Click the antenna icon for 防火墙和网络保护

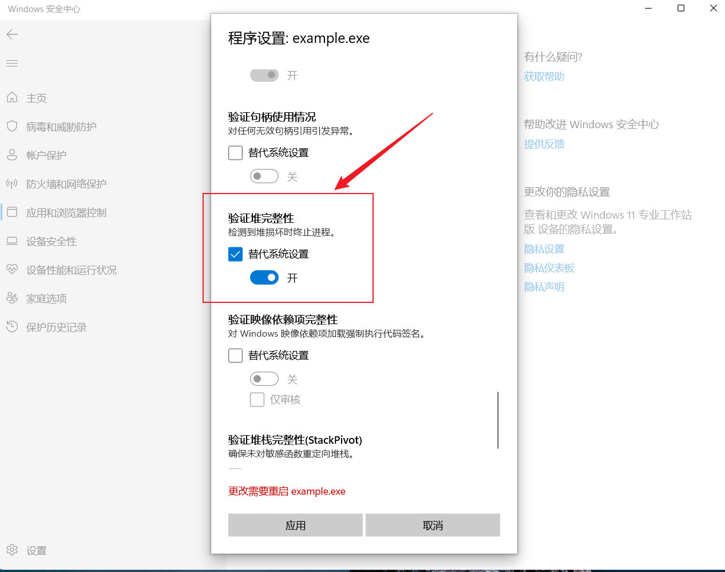click(12, 183)
